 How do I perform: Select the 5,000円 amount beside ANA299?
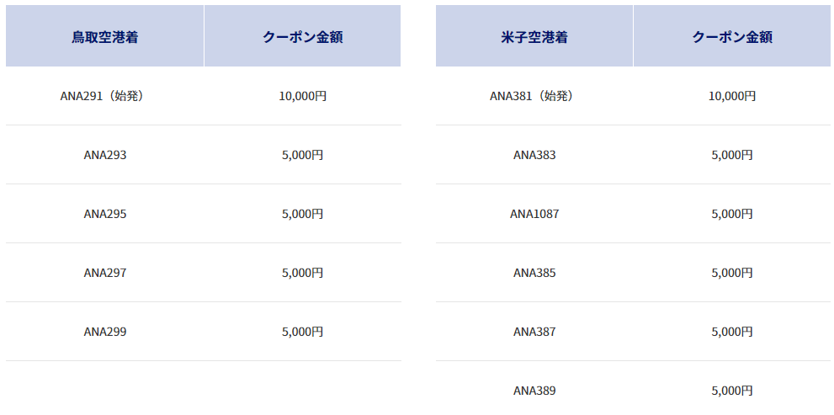(x=303, y=332)
